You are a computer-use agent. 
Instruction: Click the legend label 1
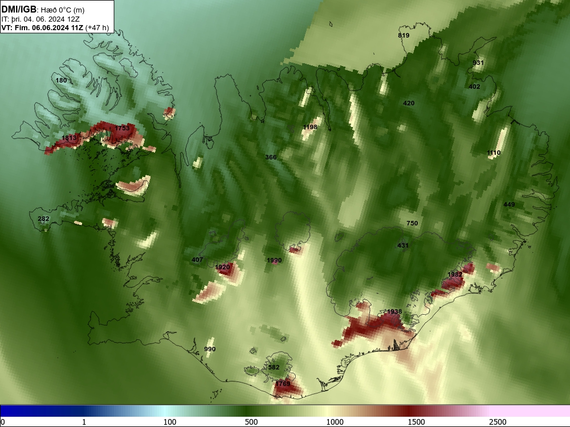[84, 422]
